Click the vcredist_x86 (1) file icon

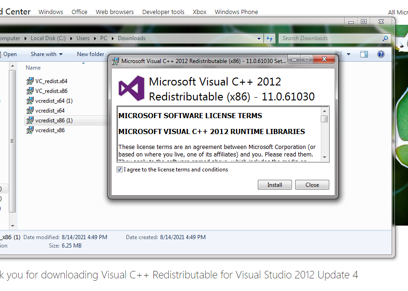(x=30, y=121)
